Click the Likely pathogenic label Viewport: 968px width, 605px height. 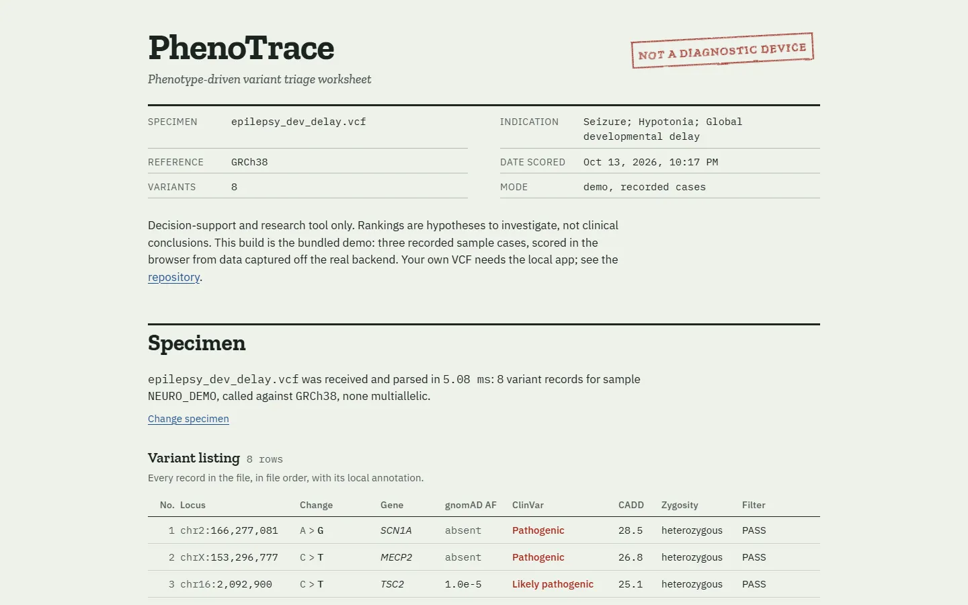(553, 584)
